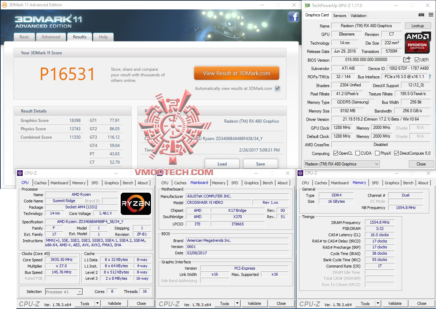436x309 pixels.
Task: Click the GPU-Z title bar chip icon
Action: tap(307, 5)
